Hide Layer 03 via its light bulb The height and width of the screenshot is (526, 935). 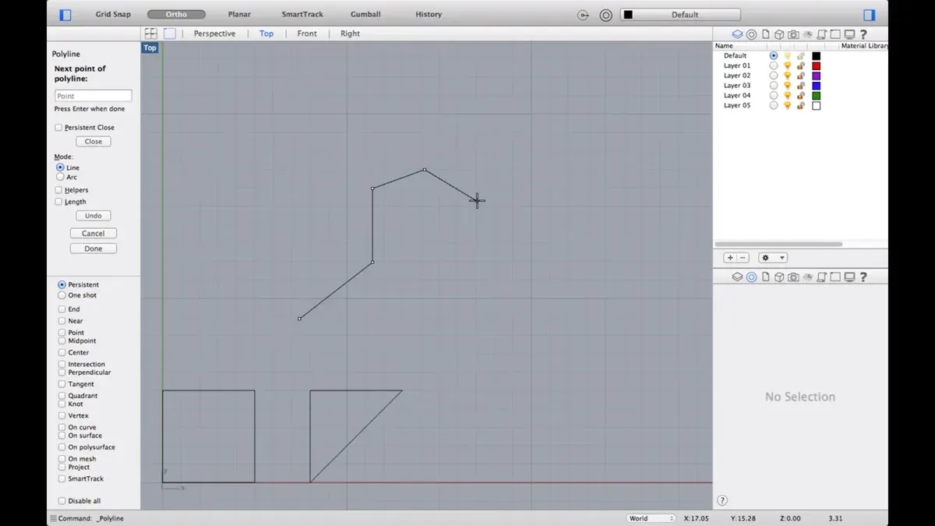787,86
